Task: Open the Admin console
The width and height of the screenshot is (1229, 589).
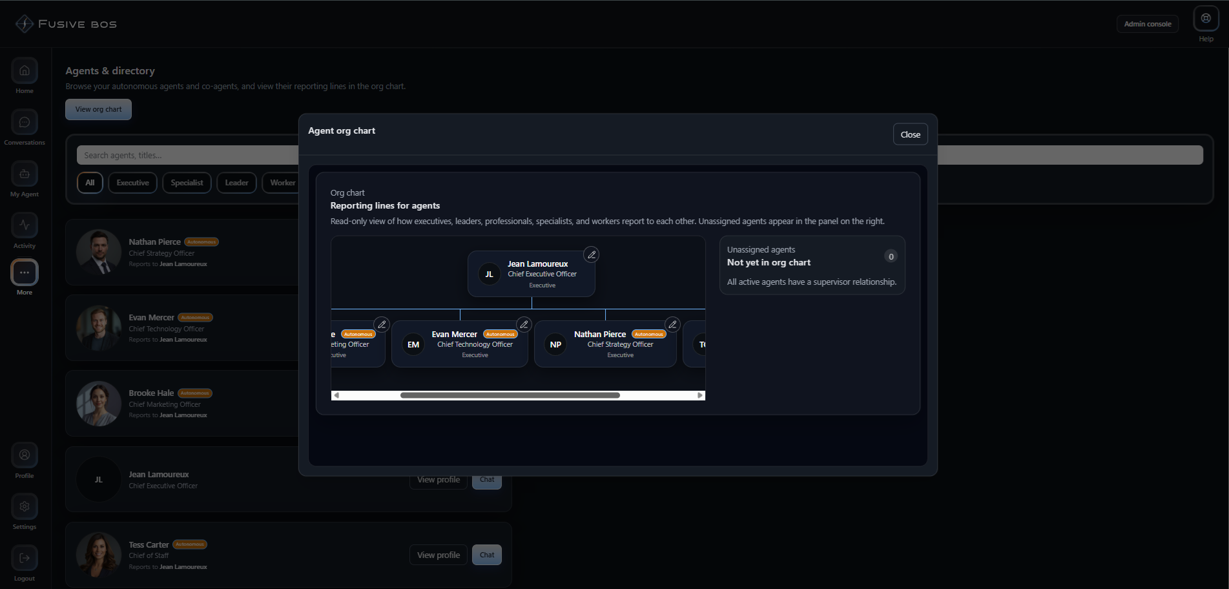Action: (1148, 24)
